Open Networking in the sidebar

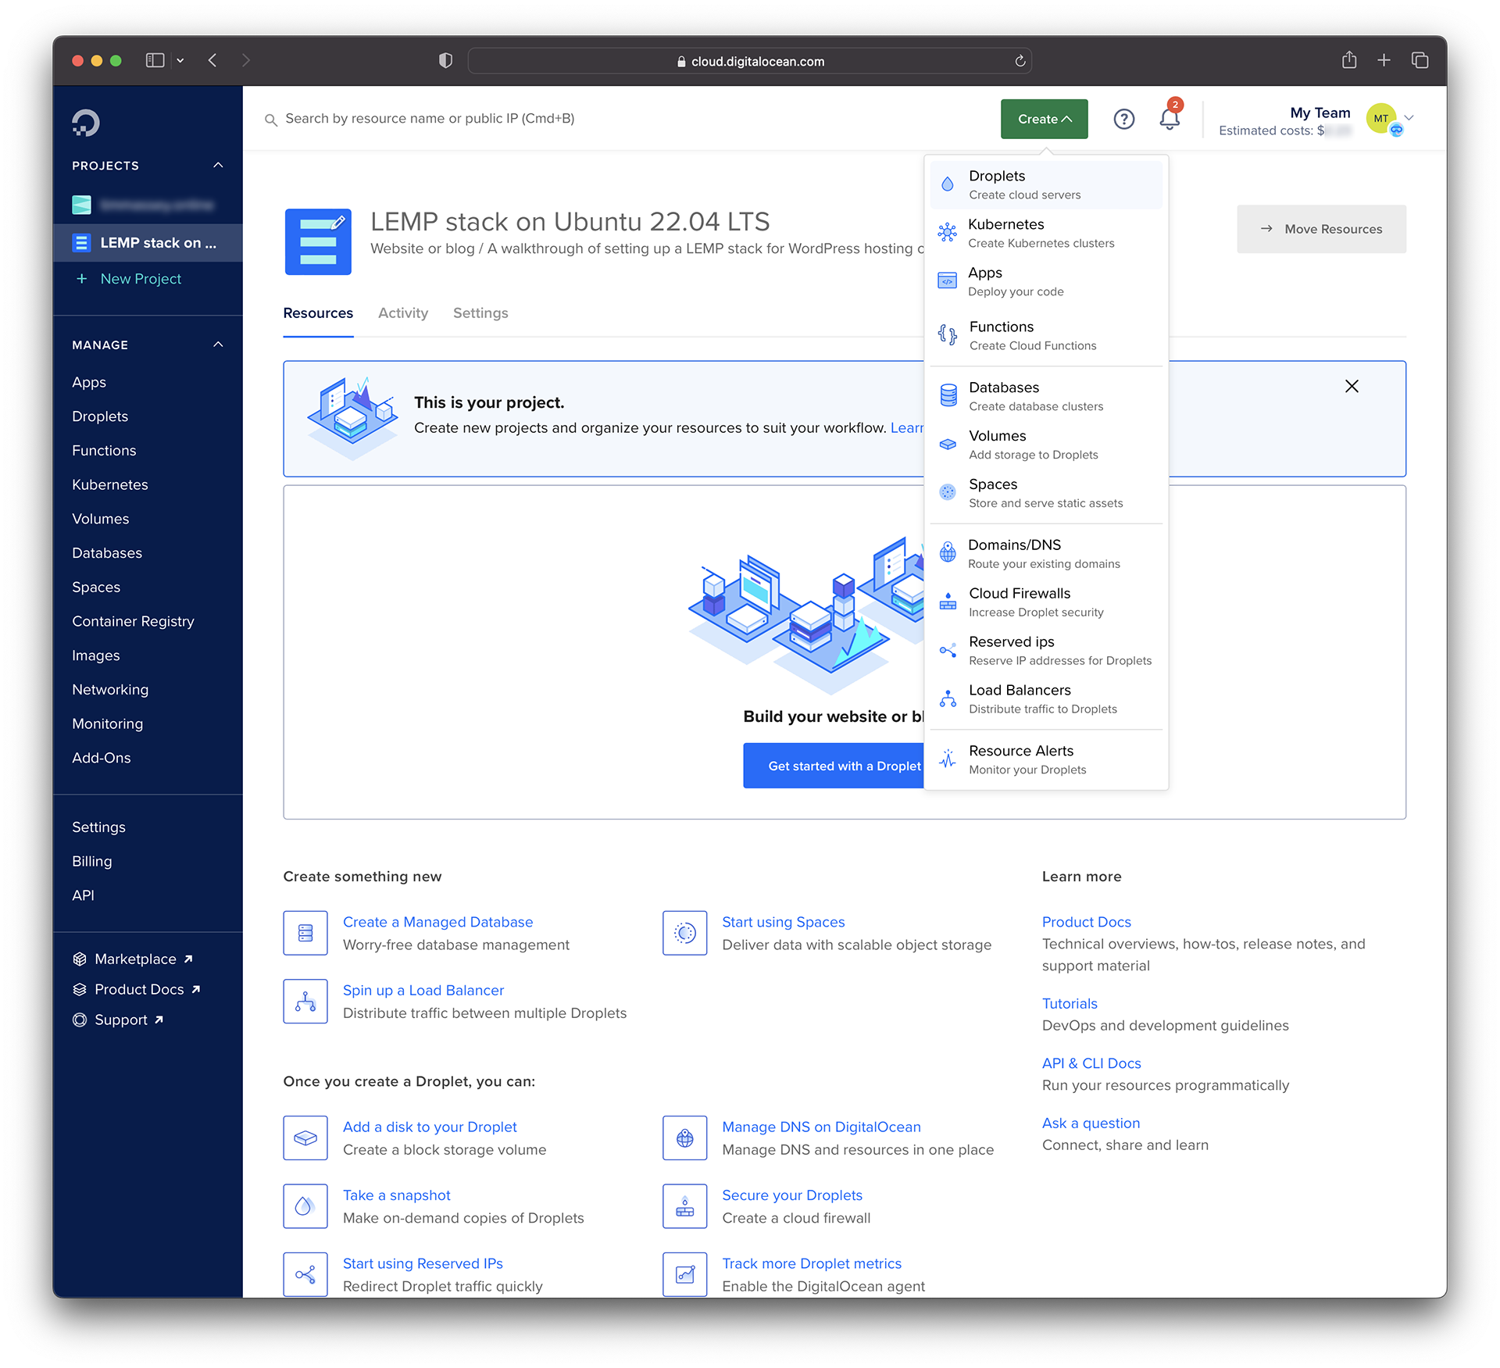(x=110, y=690)
